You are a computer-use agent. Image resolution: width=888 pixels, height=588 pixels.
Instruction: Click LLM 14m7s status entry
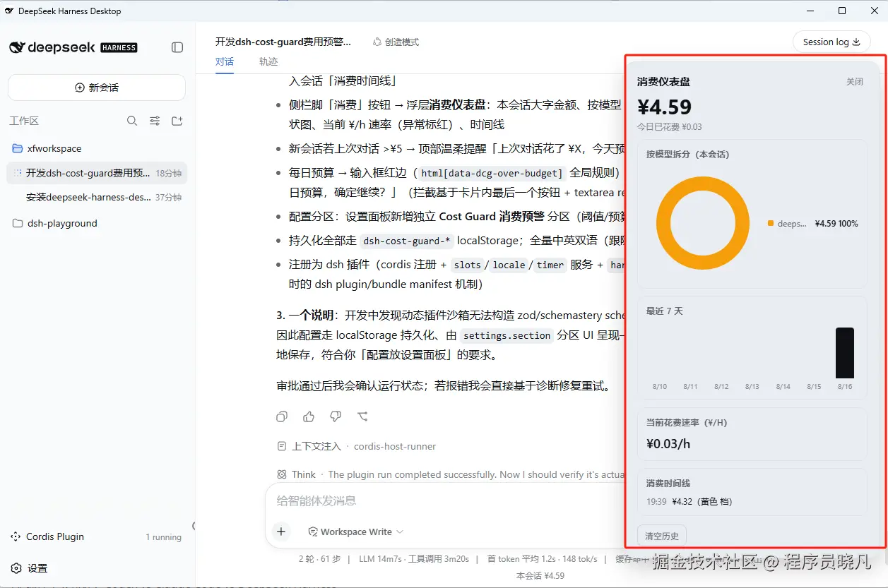(x=414, y=558)
